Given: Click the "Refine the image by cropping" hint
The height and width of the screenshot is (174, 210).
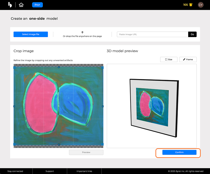Looking at the screenshot, I should (x=43, y=60).
